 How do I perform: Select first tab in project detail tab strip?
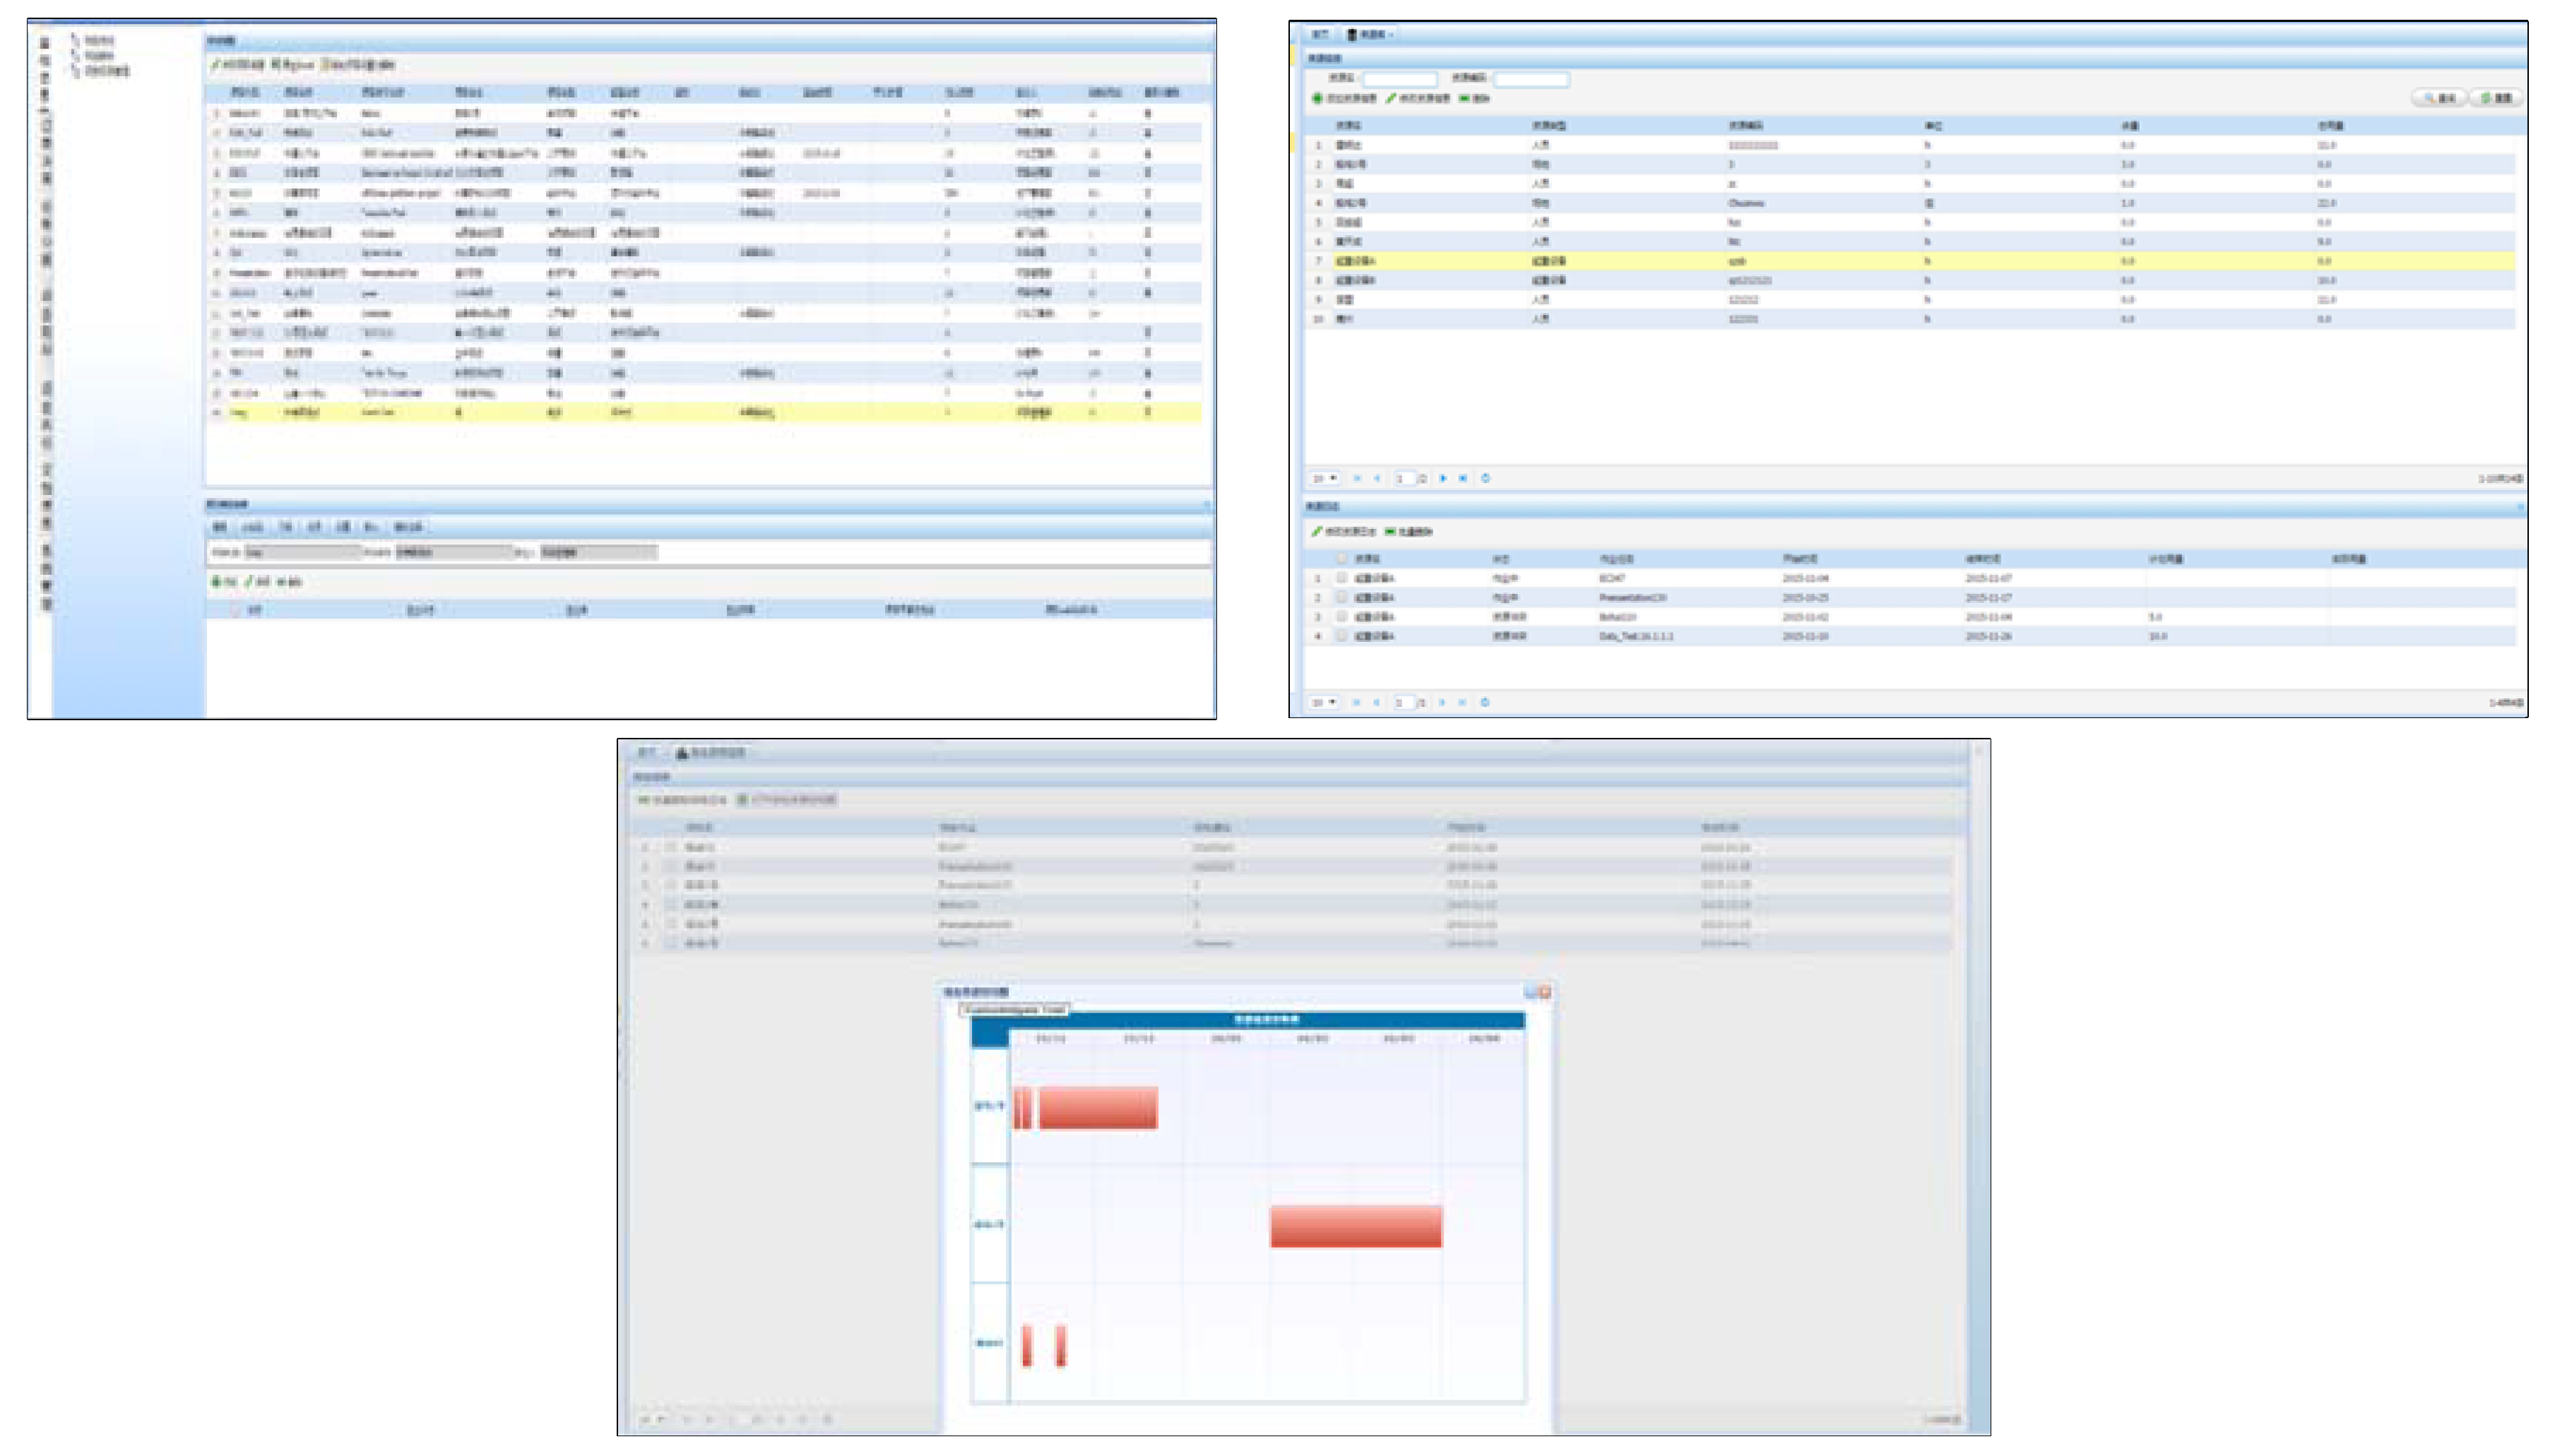(220, 527)
